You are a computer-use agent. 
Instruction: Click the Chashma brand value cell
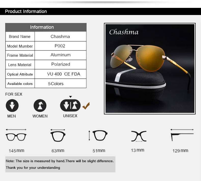pos(60,36)
